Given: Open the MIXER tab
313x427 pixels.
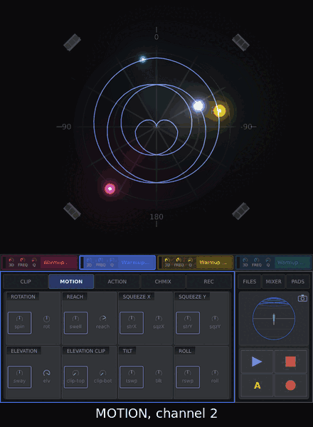Looking at the screenshot, I should 273,282.
